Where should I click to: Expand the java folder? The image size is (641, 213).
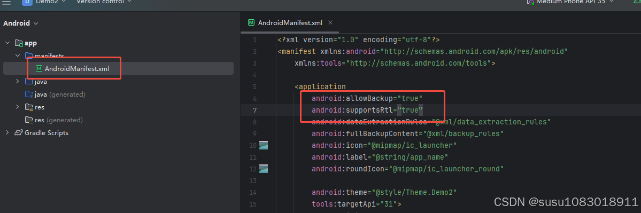[x=18, y=81]
